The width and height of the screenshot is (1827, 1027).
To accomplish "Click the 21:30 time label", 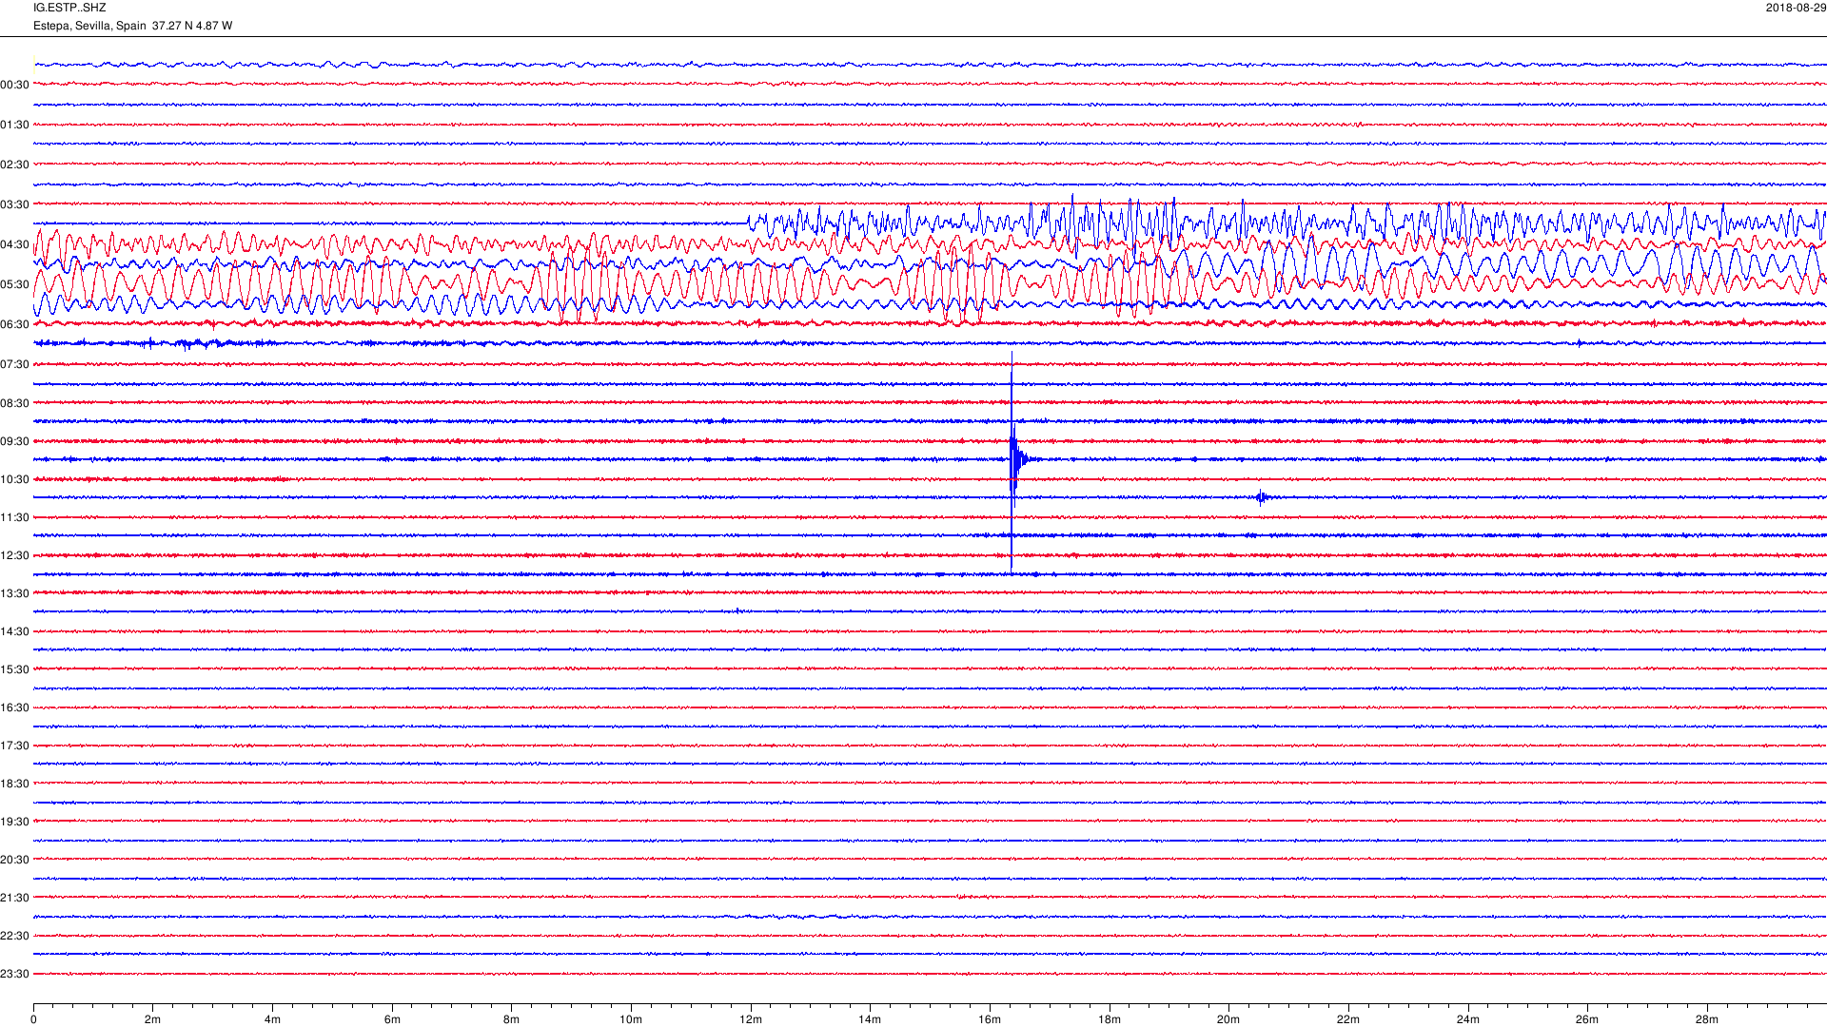I will (x=14, y=898).
